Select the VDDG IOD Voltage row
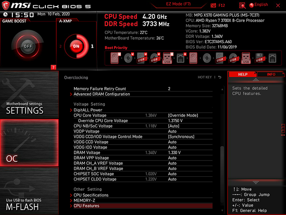The width and height of the screenshot is (286, 215). [143, 147]
